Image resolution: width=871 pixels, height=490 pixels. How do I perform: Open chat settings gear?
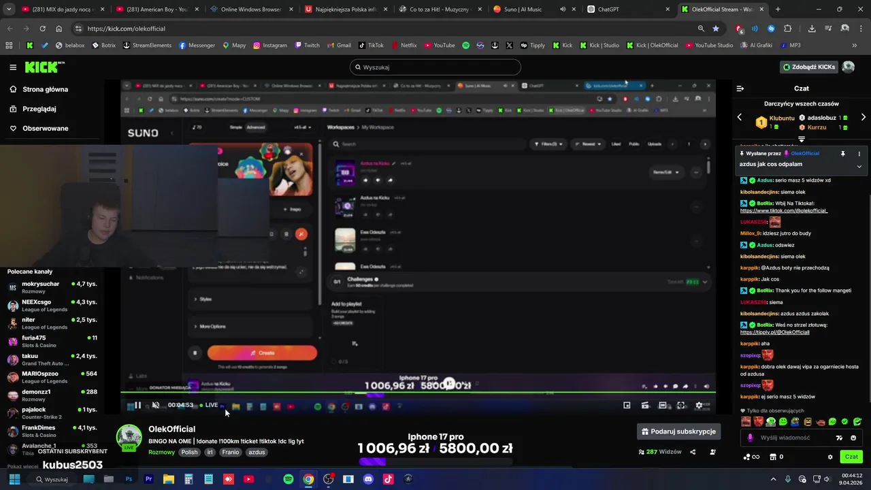[830, 457]
